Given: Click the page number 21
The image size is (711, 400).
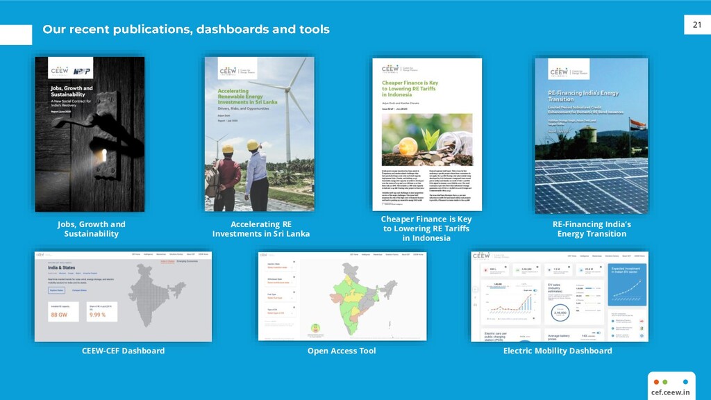Looking at the screenshot, I should click(697, 25).
